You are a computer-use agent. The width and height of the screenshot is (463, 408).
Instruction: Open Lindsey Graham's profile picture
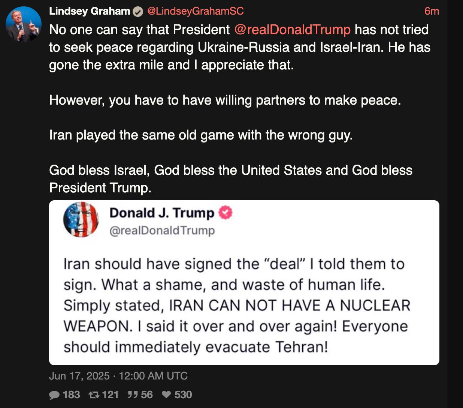coord(24,24)
